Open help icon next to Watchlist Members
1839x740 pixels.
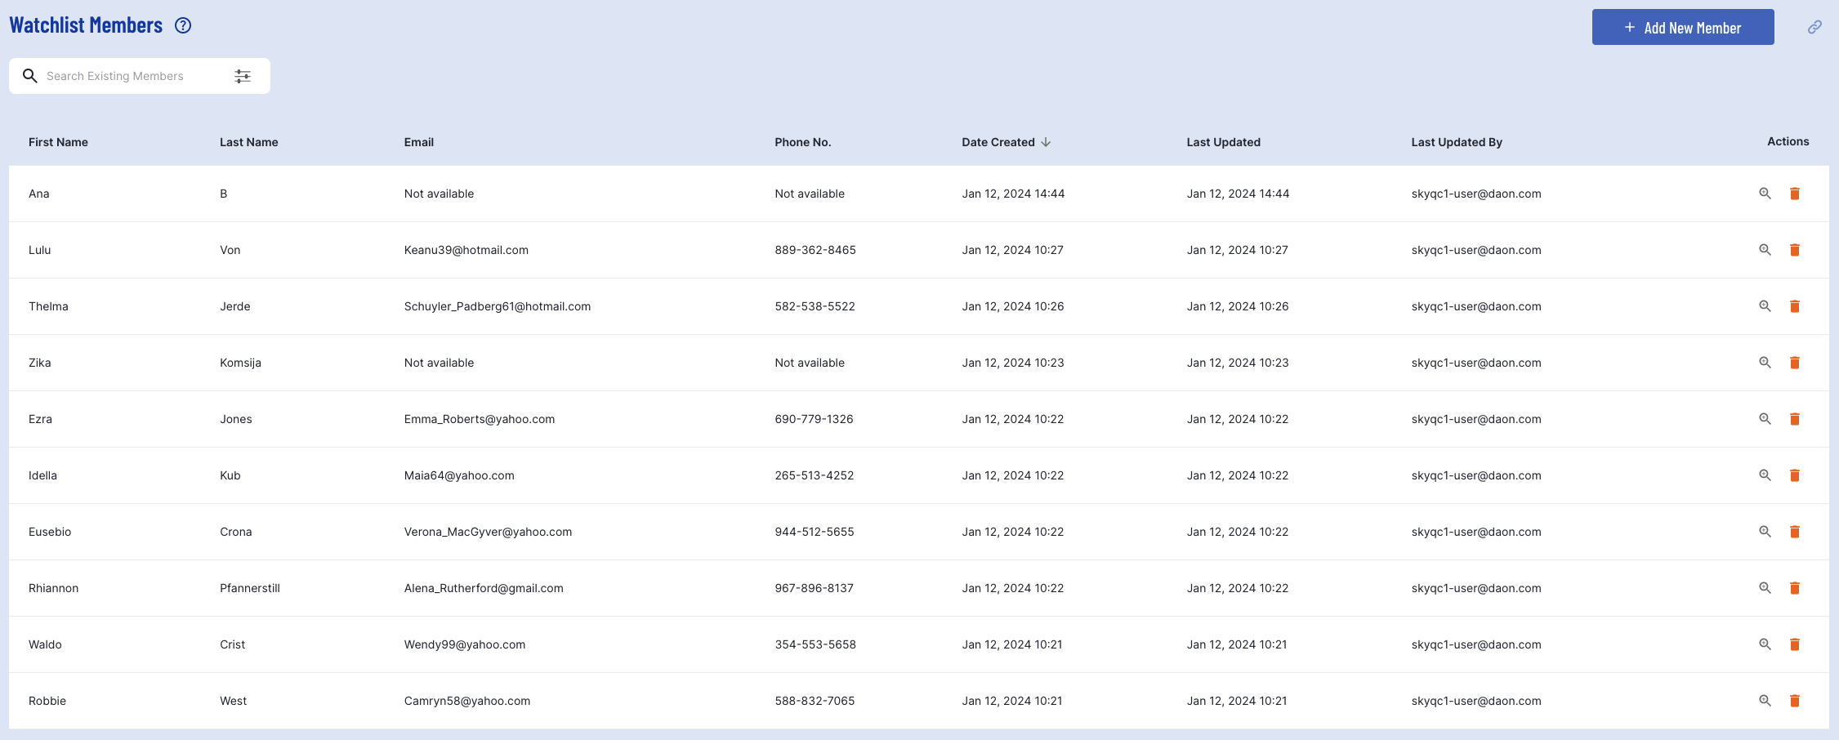coord(183,25)
